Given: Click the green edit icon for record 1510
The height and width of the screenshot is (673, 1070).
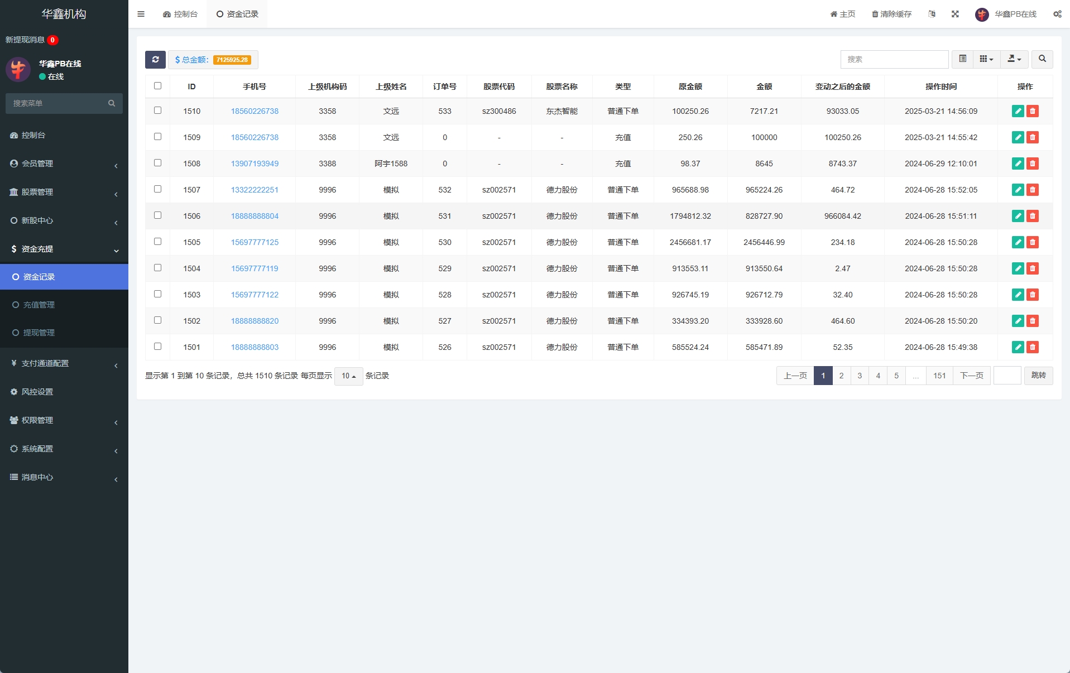Looking at the screenshot, I should (x=1018, y=111).
